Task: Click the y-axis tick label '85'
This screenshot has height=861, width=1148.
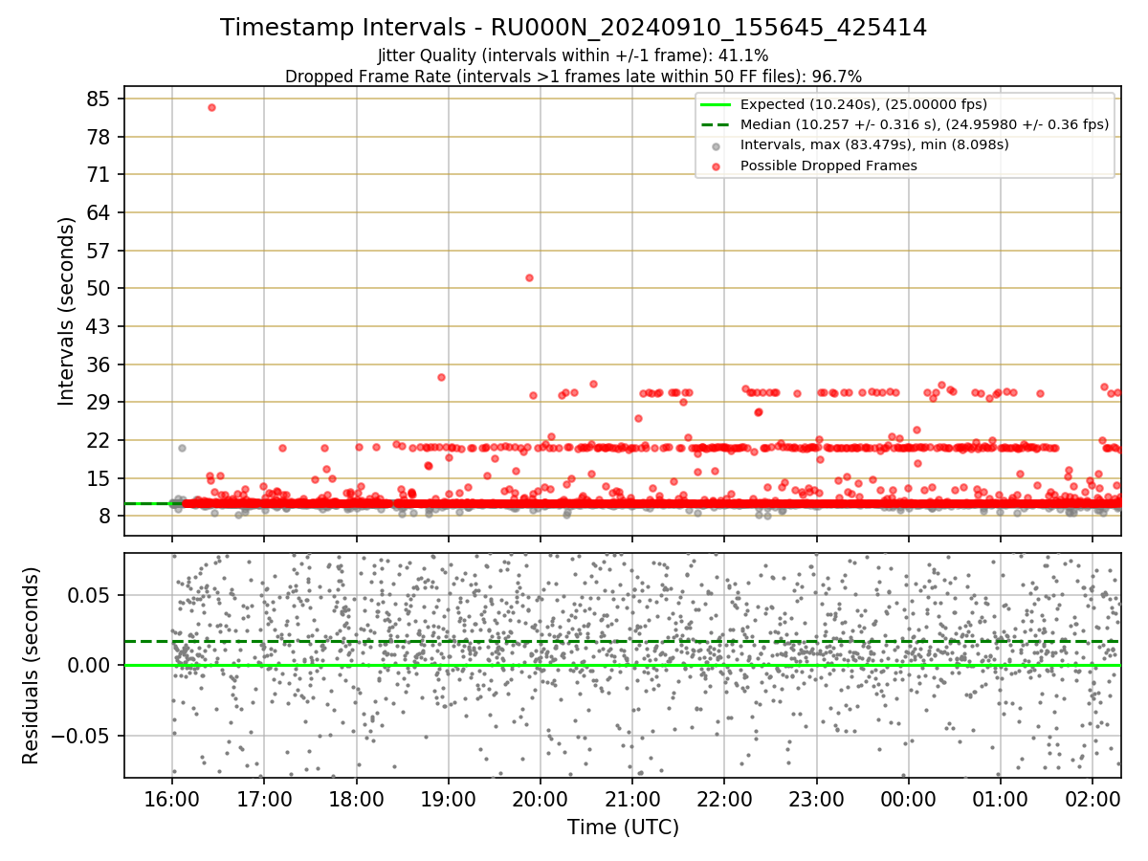Action: coord(99,99)
